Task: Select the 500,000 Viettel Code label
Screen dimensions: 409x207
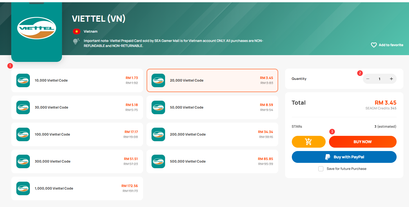Action: (188, 161)
